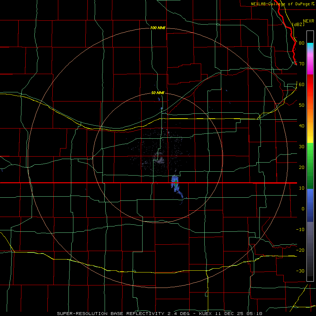The image size is (316, 316).
Task: Click the 70 dBZ scale value
Action: [302, 64]
